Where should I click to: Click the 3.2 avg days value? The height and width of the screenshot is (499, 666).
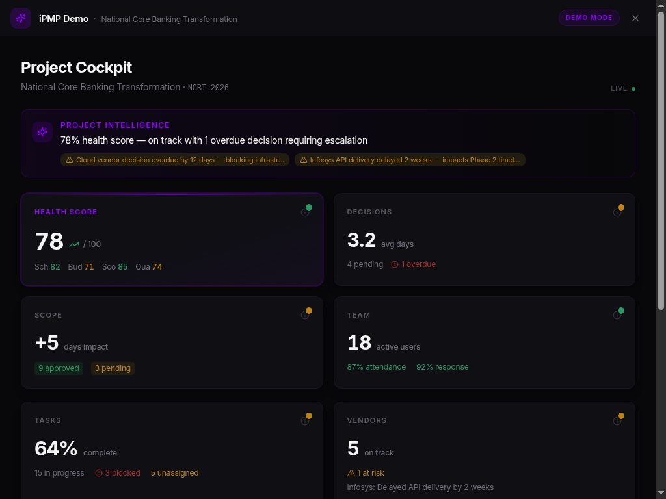(362, 240)
